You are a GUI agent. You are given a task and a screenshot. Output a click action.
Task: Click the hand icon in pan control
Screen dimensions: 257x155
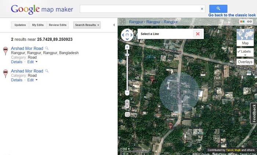(x=127, y=35)
